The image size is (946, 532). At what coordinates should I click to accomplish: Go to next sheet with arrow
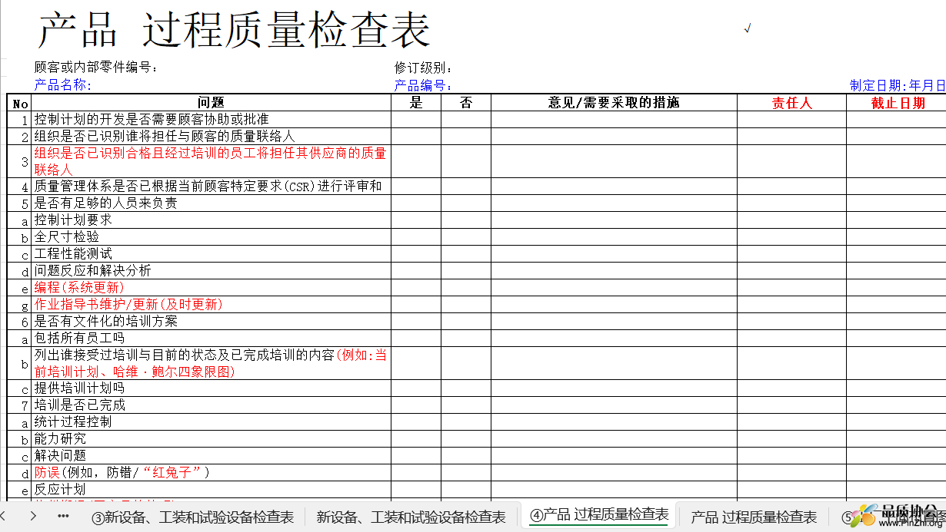pyautogui.click(x=33, y=516)
